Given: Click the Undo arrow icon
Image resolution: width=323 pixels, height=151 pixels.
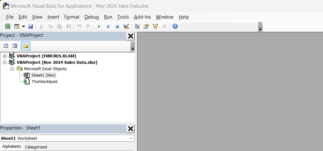Looking at the screenshot, I should coord(79,26).
